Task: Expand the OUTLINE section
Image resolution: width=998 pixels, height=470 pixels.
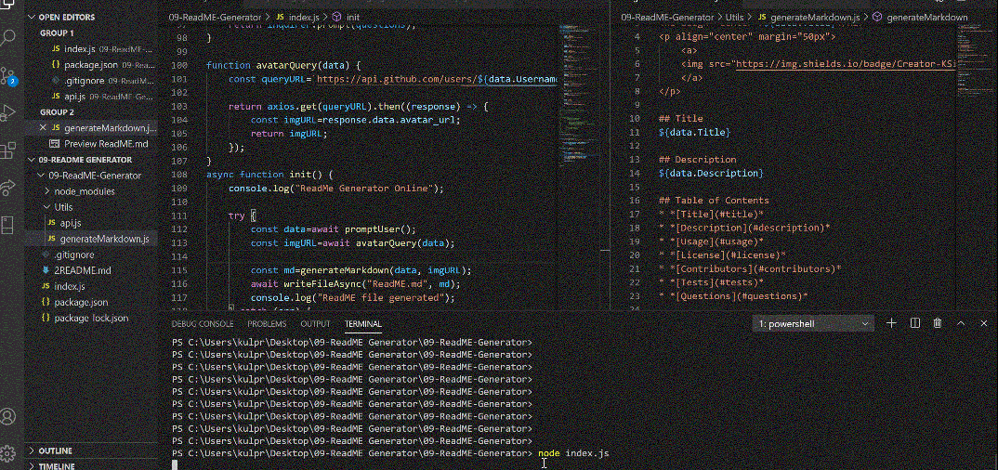Action: click(x=91, y=450)
